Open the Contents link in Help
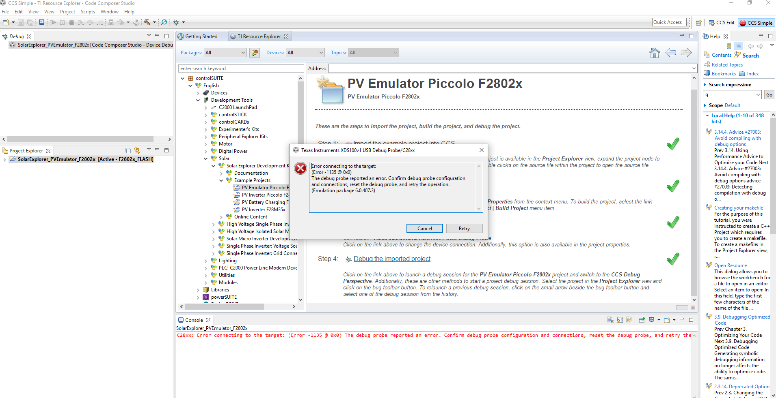This screenshot has height=398, width=776. [721, 55]
